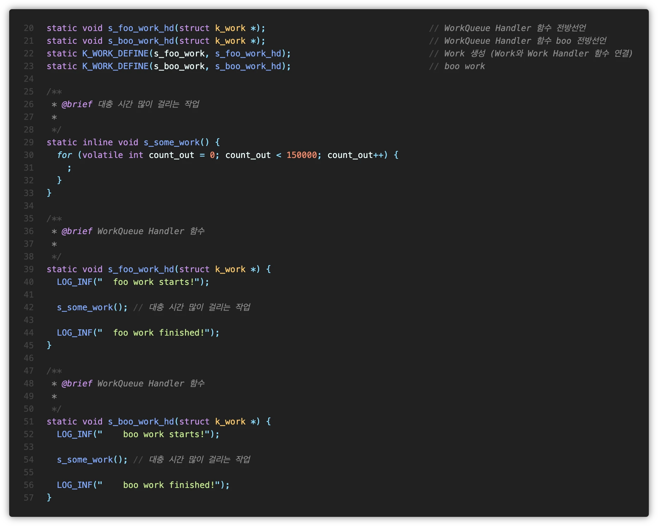Click s_foo_work_hd definition name on line 39

coord(141,269)
